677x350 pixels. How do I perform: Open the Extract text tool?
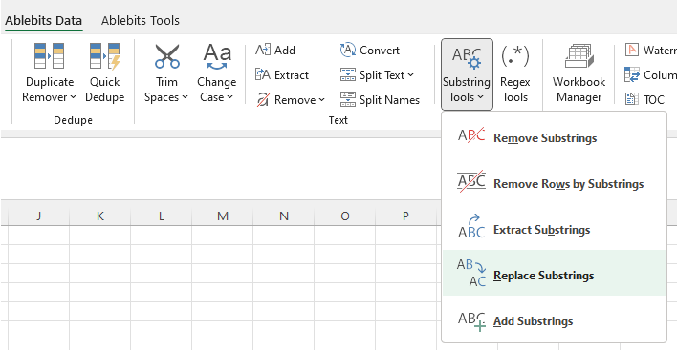[282, 75]
